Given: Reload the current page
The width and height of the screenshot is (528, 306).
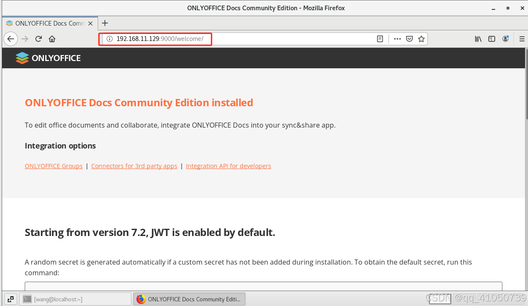Looking at the screenshot, I should [x=38, y=39].
